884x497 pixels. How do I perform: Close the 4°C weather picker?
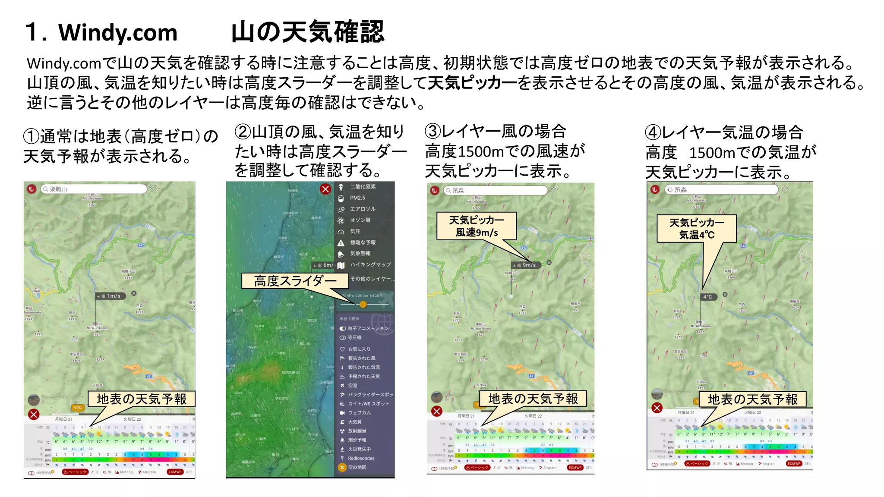[x=725, y=294]
